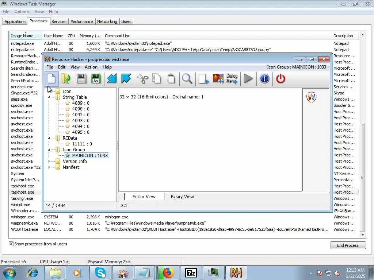Click the process list scroll up arrow
374x280 pixels.
pos(363,35)
